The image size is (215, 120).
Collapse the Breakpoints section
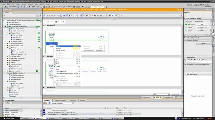[x=185, y=57]
